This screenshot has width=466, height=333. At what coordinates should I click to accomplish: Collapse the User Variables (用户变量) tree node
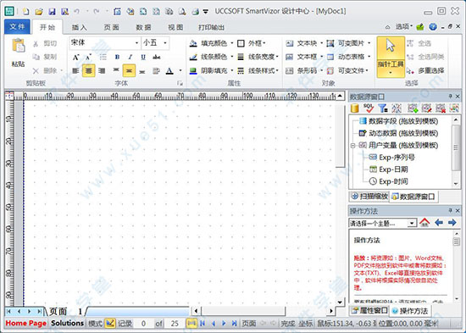352,146
